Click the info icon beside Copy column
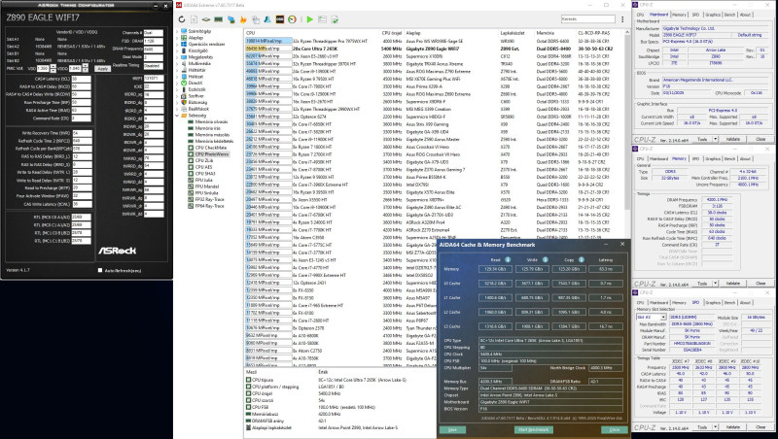Viewport: 778px width, 439px height. [581, 259]
